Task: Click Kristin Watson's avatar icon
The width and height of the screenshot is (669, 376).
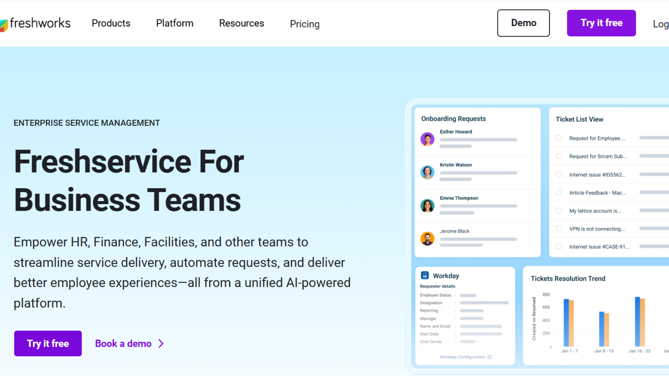Action: [427, 172]
